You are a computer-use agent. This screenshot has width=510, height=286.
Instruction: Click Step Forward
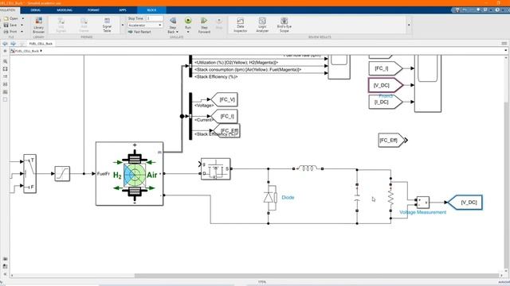204,25
